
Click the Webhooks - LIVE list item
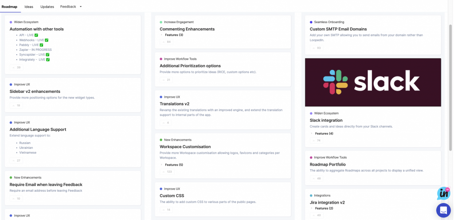(x=34, y=40)
